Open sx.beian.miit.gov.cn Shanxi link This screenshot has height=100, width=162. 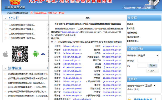[112, 53]
